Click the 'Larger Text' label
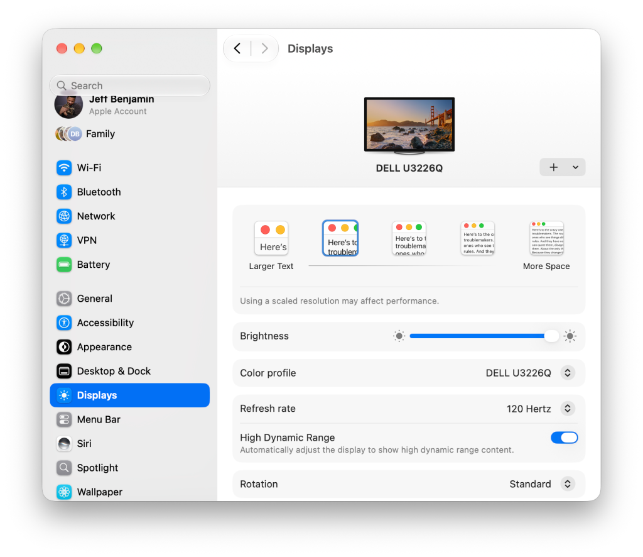643x557 pixels. 271,267
